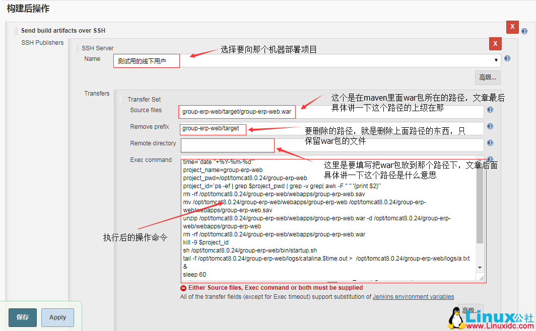Image resolution: width=536 pixels, height=331 pixels.
Task: Show help for Remote directory field
Action: pyautogui.click(x=490, y=143)
